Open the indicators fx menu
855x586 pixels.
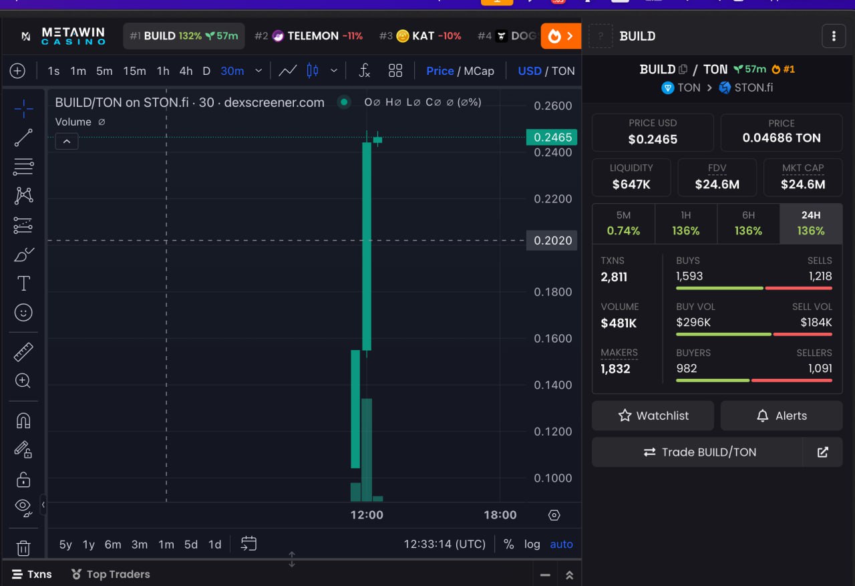tap(364, 71)
